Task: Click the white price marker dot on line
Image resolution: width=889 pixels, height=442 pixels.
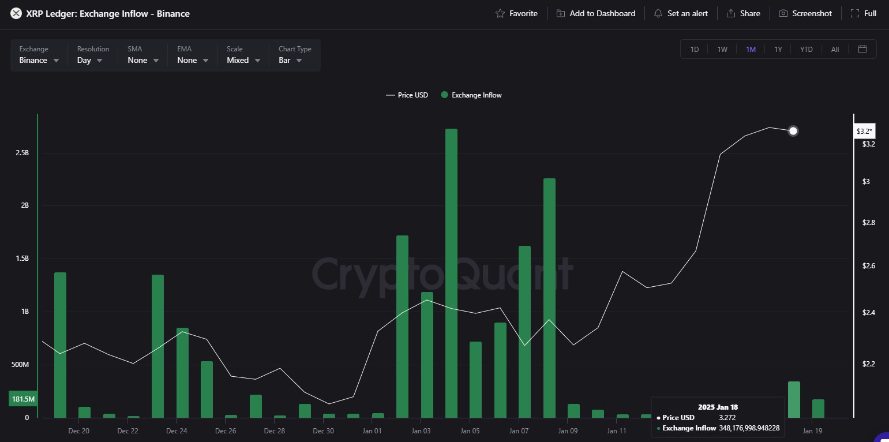Action: coord(793,131)
